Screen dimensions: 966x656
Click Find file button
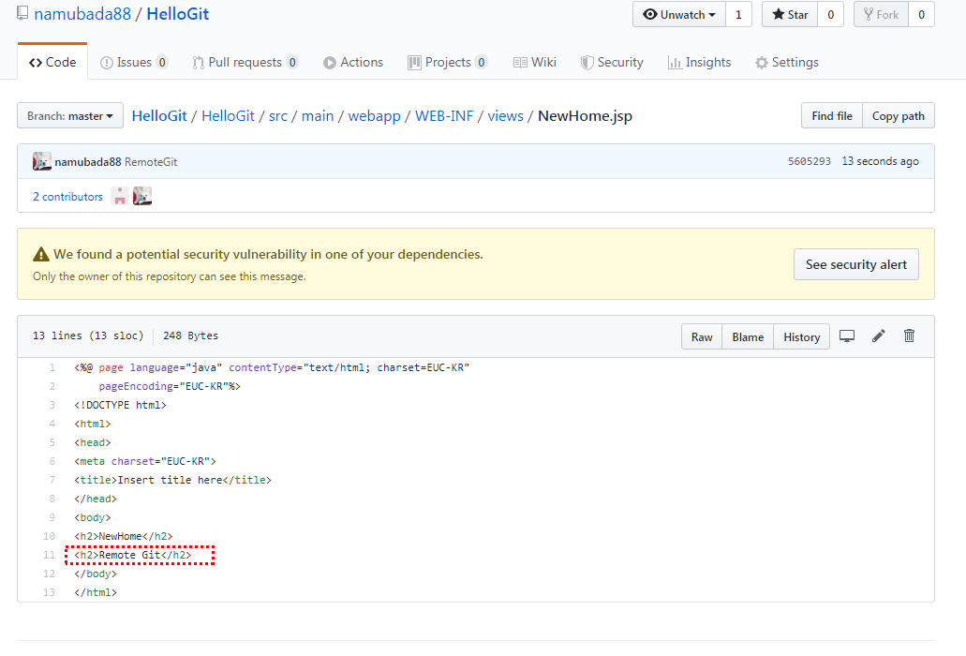point(832,116)
